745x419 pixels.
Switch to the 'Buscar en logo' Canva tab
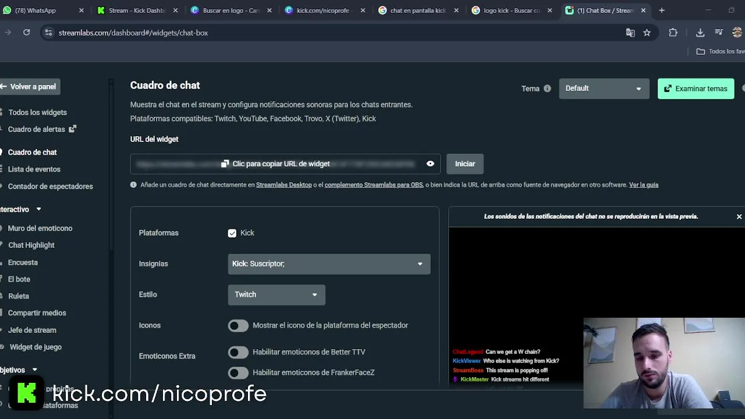pyautogui.click(x=230, y=10)
